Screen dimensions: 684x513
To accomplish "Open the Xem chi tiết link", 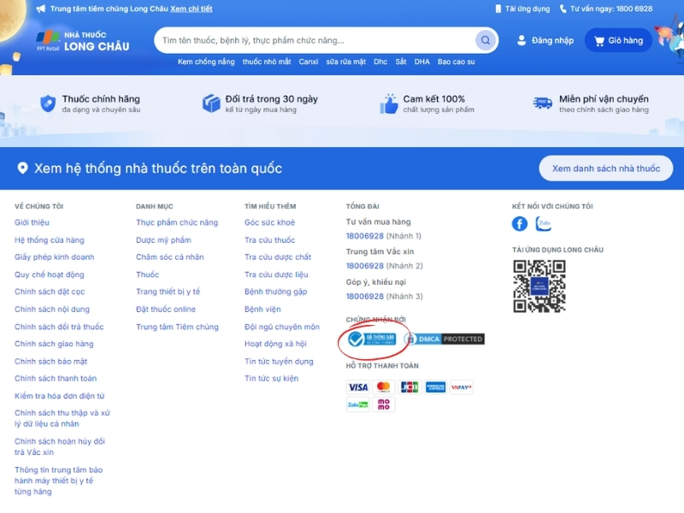I will tap(191, 9).
